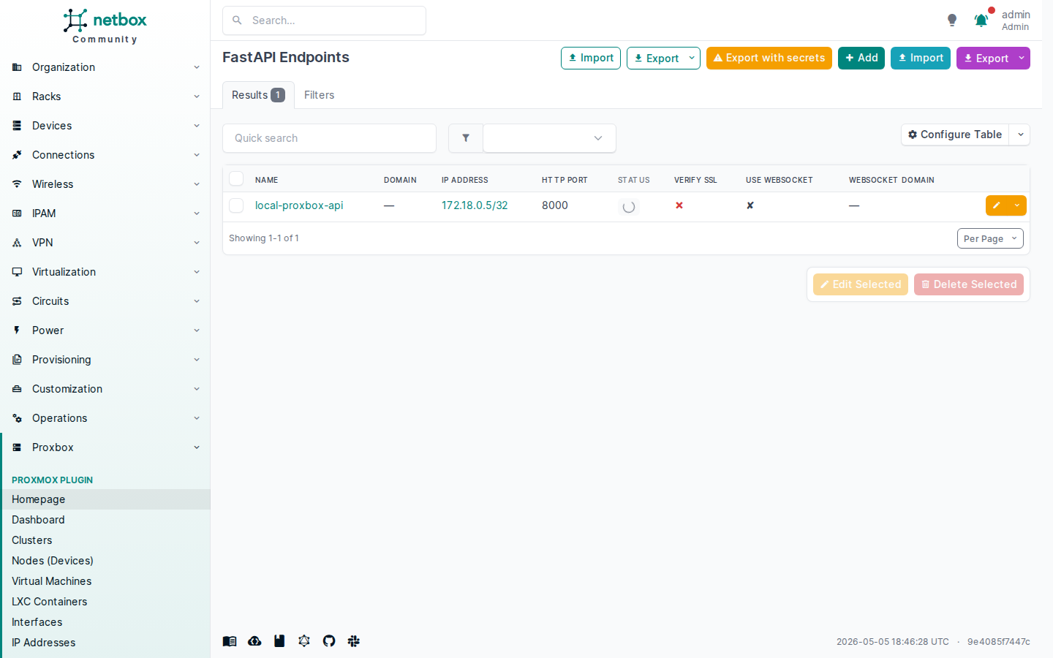Edit local-proxbox-api with the pencil button
The height and width of the screenshot is (658, 1053).
pyautogui.click(x=996, y=205)
